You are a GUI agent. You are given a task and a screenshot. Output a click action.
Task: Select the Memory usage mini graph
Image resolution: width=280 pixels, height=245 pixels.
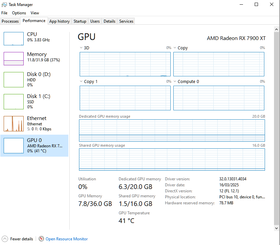click(x=14, y=59)
